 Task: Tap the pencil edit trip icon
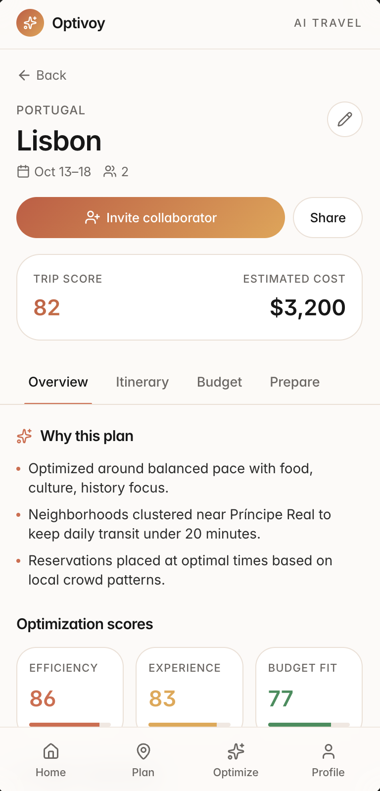click(x=345, y=119)
